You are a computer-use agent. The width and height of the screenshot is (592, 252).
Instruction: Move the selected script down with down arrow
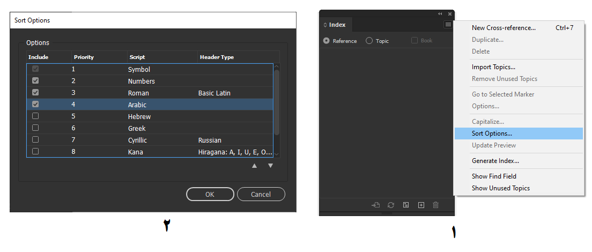270,166
